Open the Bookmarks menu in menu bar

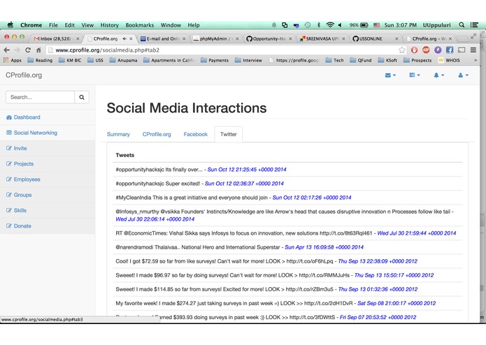click(x=139, y=25)
